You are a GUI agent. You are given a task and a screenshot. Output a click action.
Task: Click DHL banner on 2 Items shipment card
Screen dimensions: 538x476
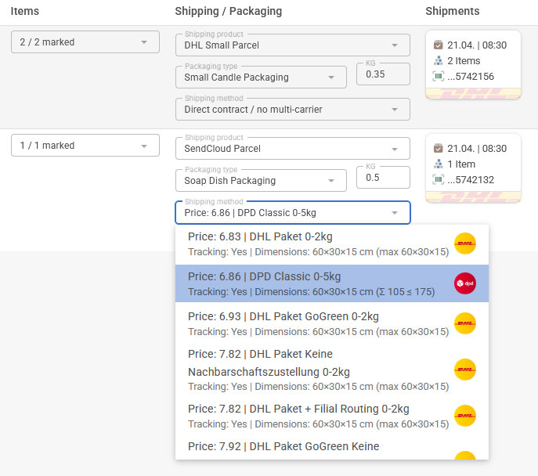click(x=473, y=94)
